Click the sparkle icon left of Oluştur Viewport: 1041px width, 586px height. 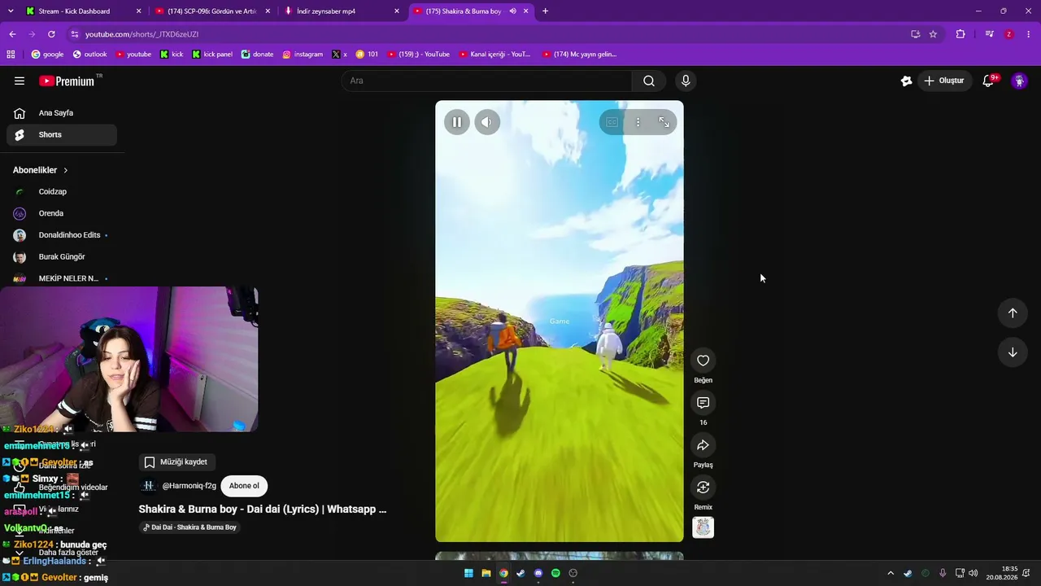(906, 81)
